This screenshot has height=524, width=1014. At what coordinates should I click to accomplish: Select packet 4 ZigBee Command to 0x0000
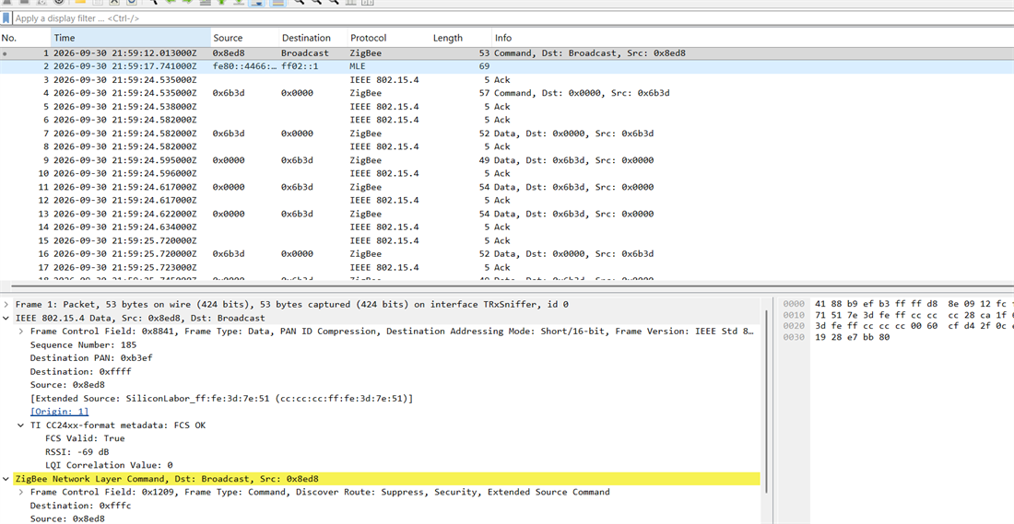point(507,93)
